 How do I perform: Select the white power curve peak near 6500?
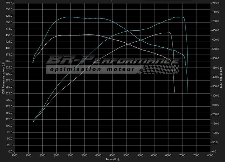point(169,33)
